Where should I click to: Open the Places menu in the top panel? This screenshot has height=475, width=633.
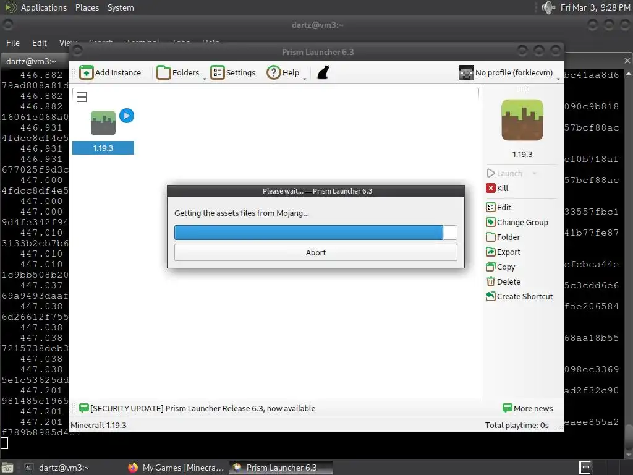click(x=87, y=7)
